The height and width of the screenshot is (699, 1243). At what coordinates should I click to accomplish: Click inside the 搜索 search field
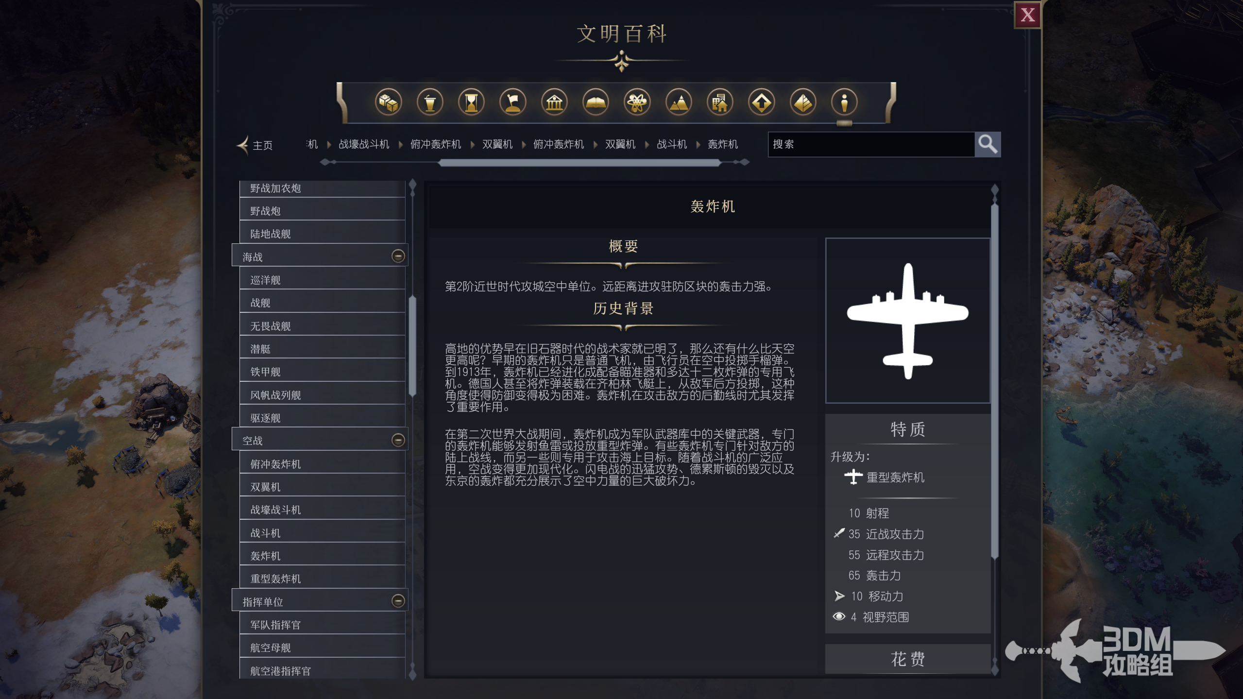point(869,144)
